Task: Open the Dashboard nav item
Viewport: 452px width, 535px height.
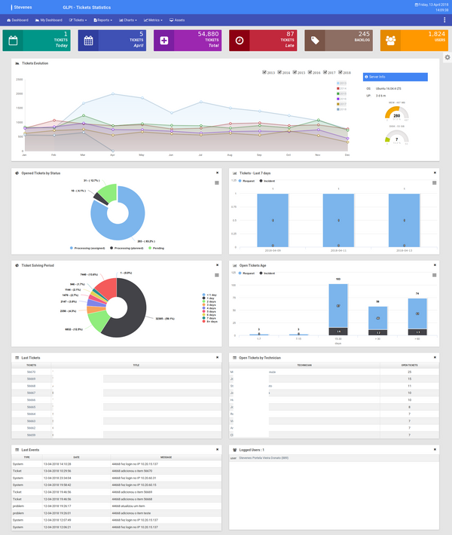Action: click(x=18, y=20)
